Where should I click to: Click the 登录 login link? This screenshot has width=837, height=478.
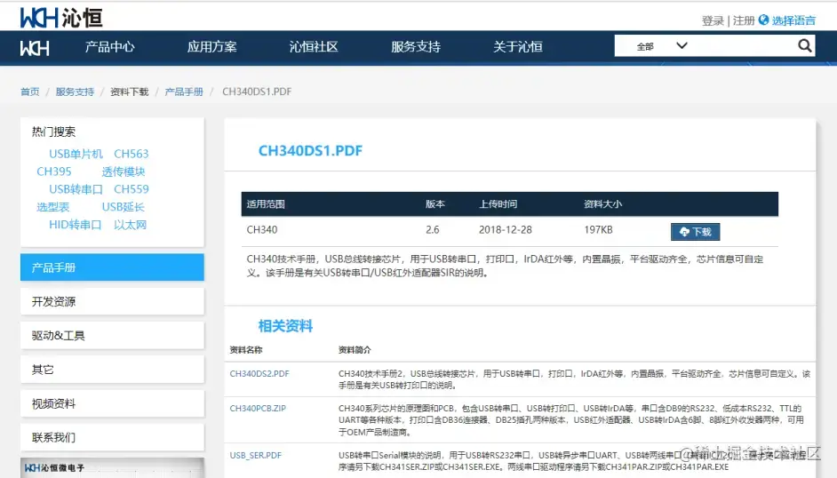point(713,20)
